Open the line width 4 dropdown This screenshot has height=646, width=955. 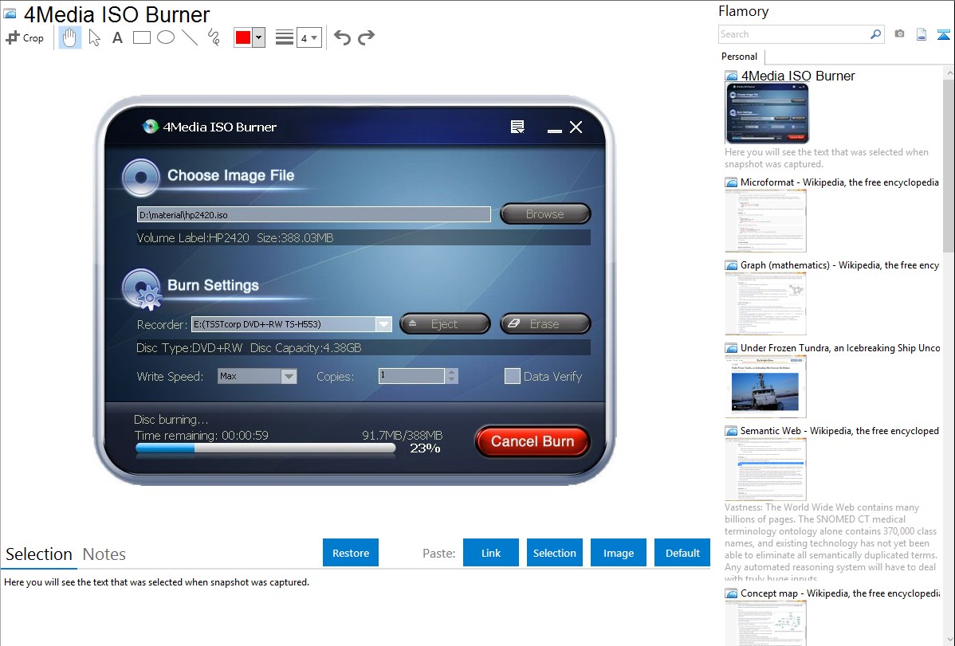click(x=309, y=37)
